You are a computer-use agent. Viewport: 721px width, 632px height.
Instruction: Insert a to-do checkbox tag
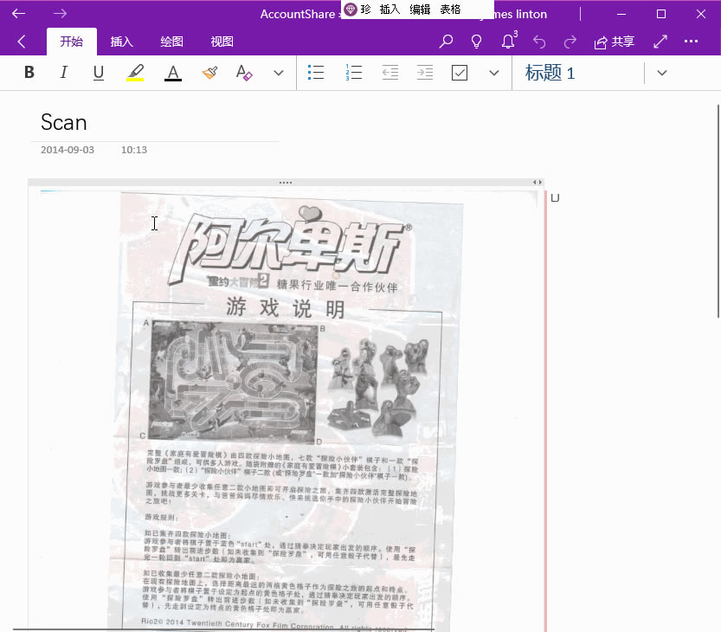[459, 73]
